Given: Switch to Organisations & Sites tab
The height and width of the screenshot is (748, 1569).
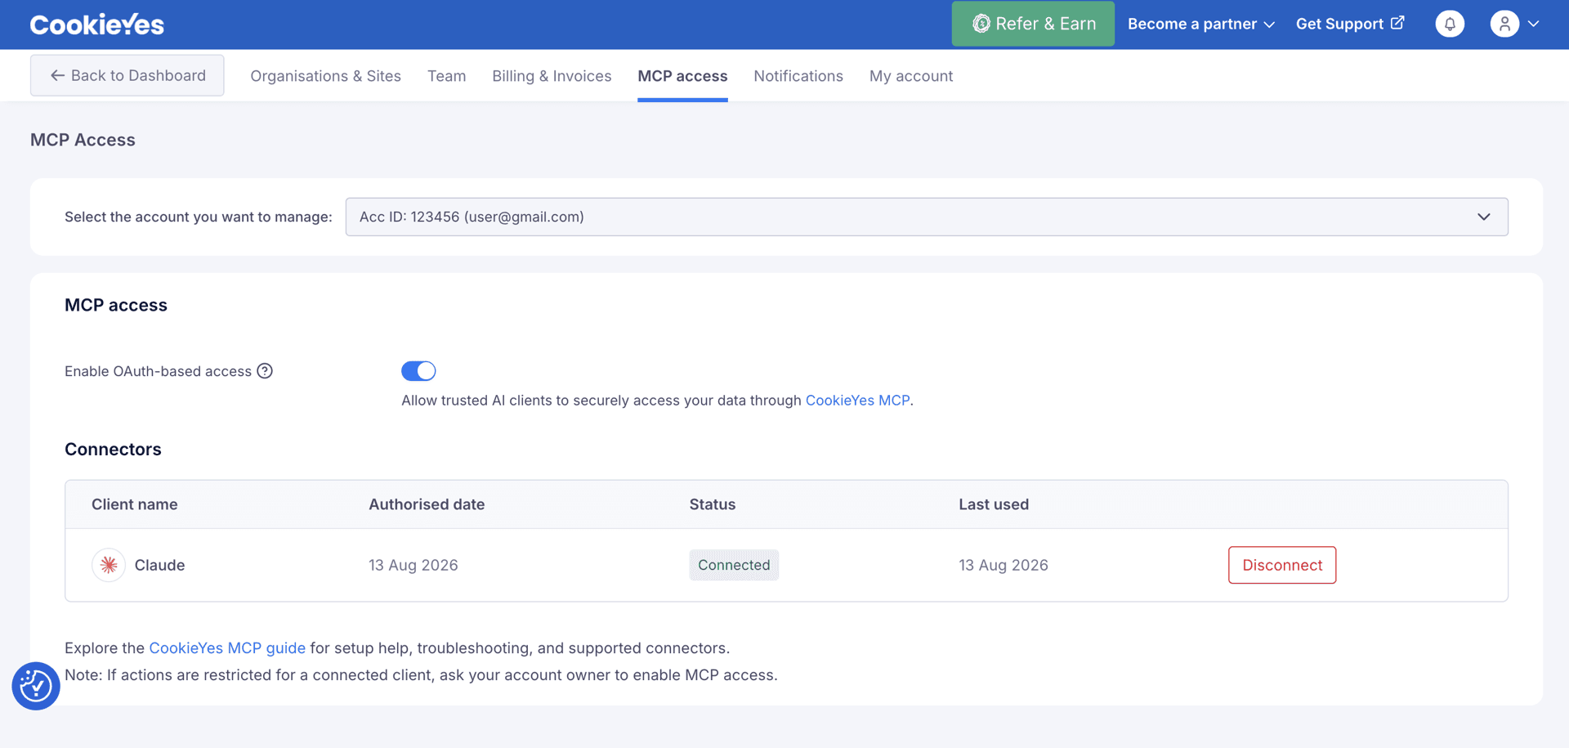Looking at the screenshot, I should pyautogui.click(x=325, y=76).
